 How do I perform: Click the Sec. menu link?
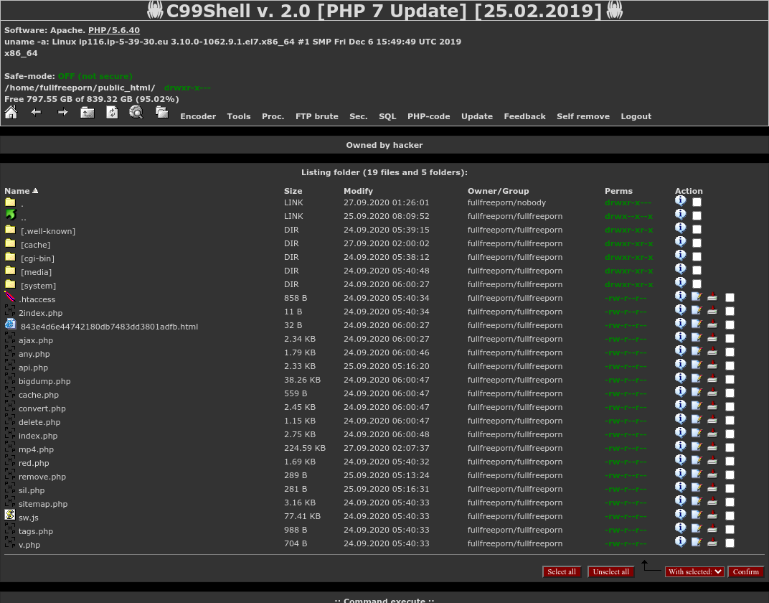[359, 116]
